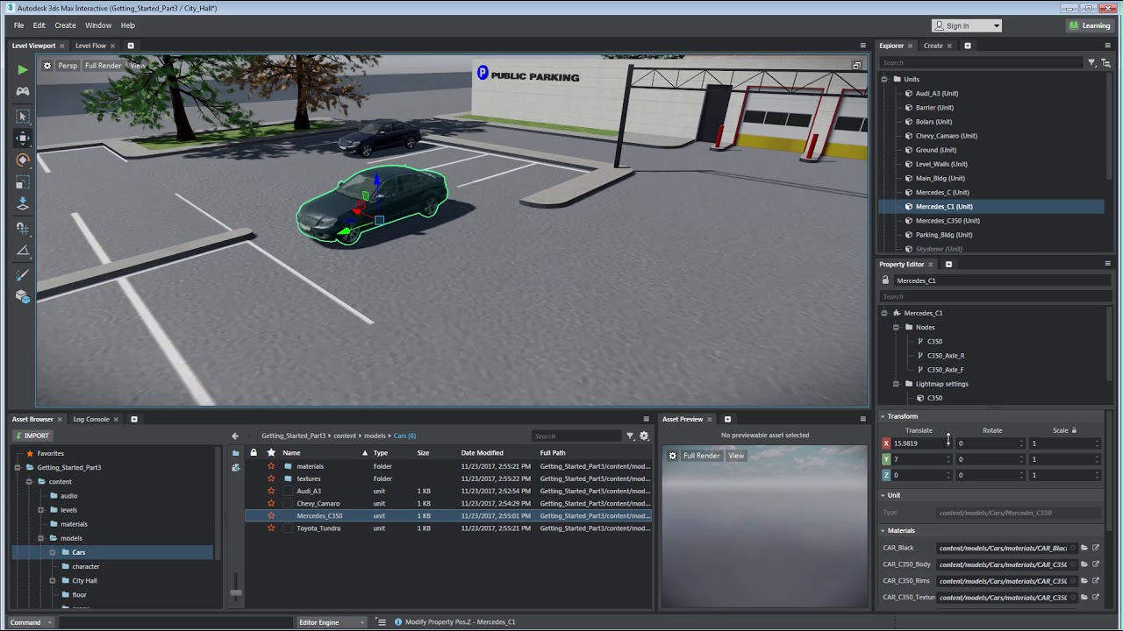Open the Window menu
The height and width of the screenshot is (631, 1123).
(98, 25)
